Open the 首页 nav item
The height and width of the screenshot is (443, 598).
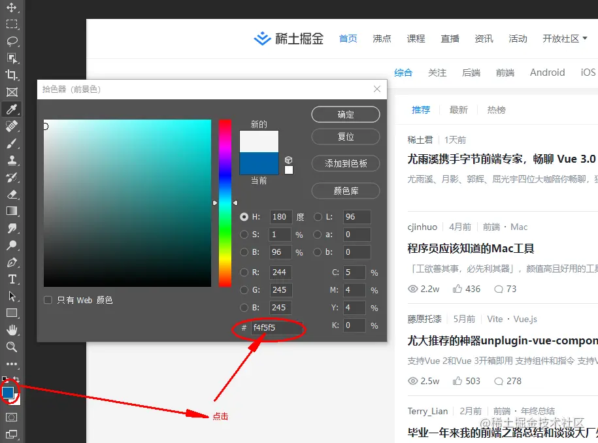pos(348,39)
